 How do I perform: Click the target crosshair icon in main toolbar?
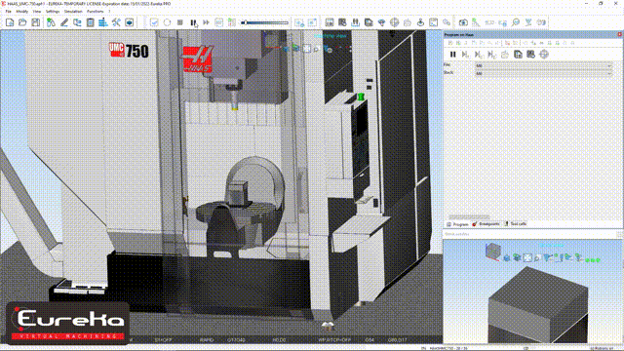pyautogui.click(x=394, y=22)
